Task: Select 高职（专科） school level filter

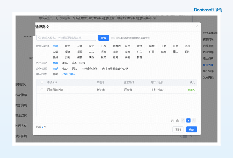Action: click(79, 63)
